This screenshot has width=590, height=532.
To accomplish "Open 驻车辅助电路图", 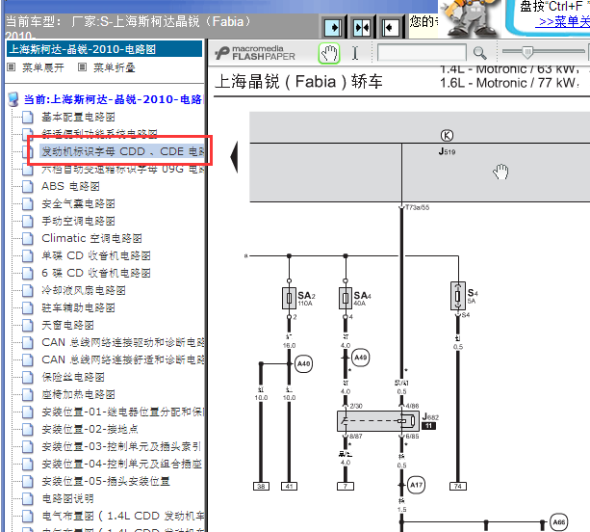I will tap(78, 307).
